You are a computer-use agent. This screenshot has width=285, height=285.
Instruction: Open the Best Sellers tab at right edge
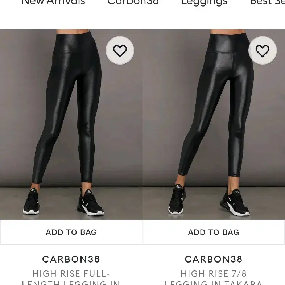tap(267, 3)
